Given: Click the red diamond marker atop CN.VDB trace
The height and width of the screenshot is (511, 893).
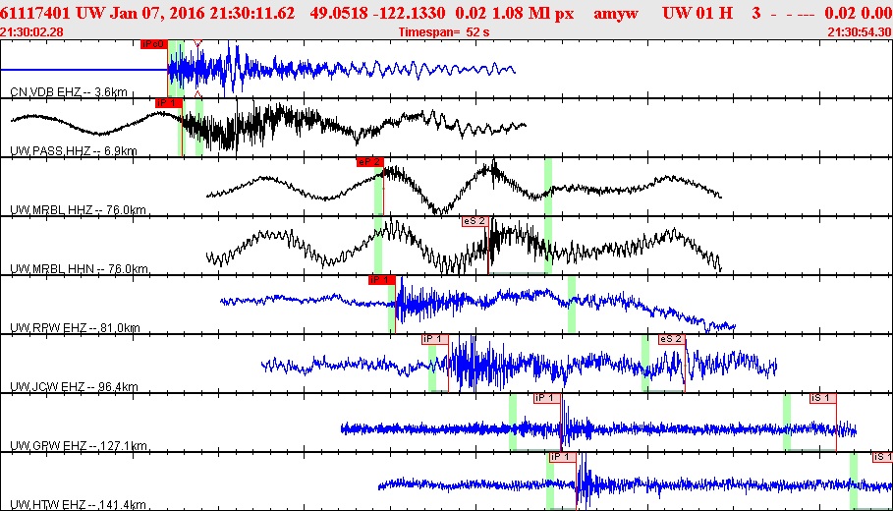Looking at the screenshot, I should pyautogui.click(x=197, y=43).
